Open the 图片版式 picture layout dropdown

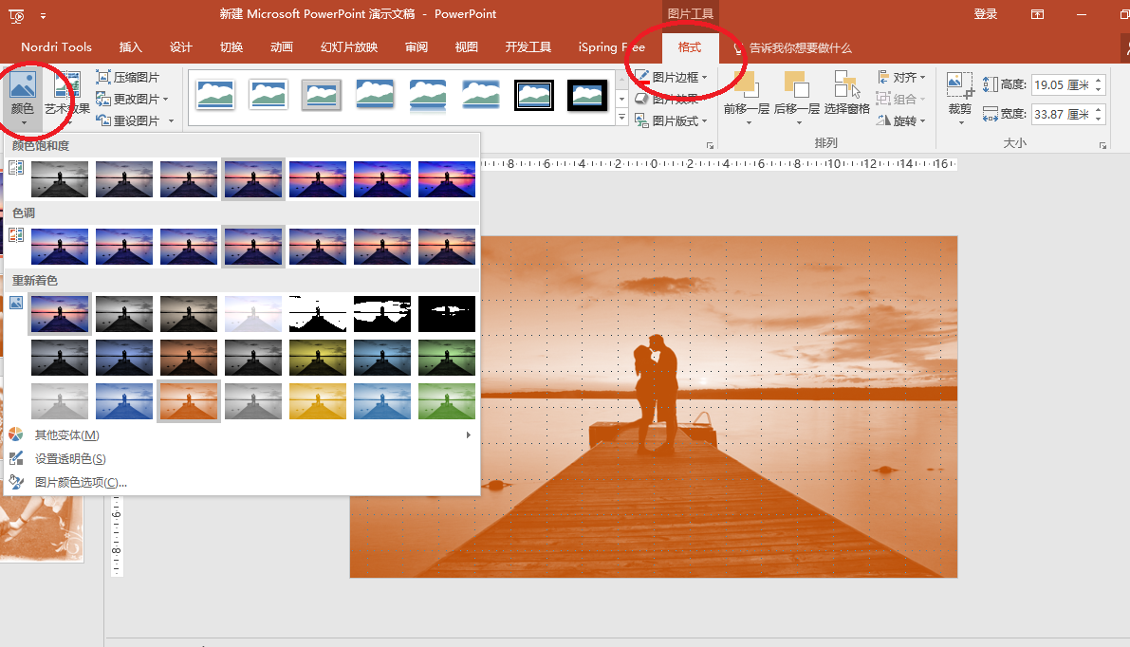click(x=672, y=121)
